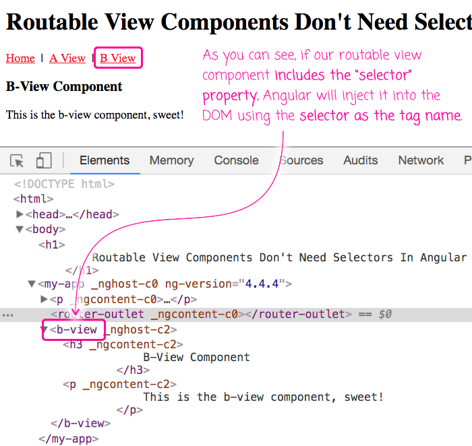Click the ellipsis beside the router-outlet row
Viewport: 472px width, 446px height.
pyautogui.click(x=7, y=315)
